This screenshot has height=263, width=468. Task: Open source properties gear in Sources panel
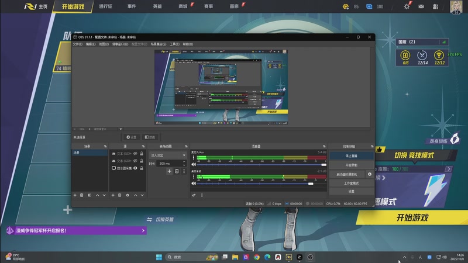coord(128,195)
